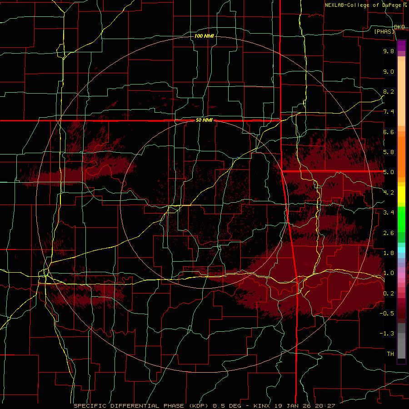
Task: Click the 2.6 scale value
Action: coord(389,233)
